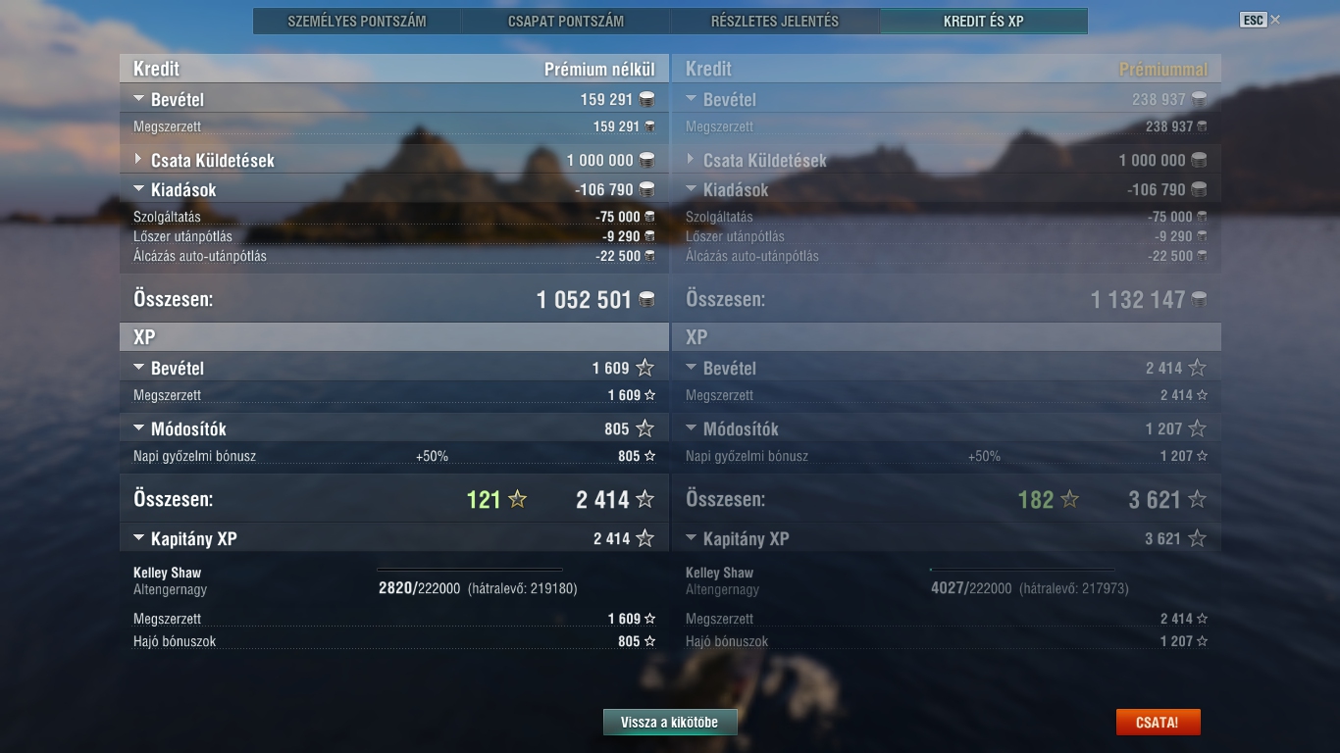This screenshot has height=753, width=1340.
Task: Switch to the Személyes Pontszám tab
Action: pyautogui.click(x=357, y=21)
